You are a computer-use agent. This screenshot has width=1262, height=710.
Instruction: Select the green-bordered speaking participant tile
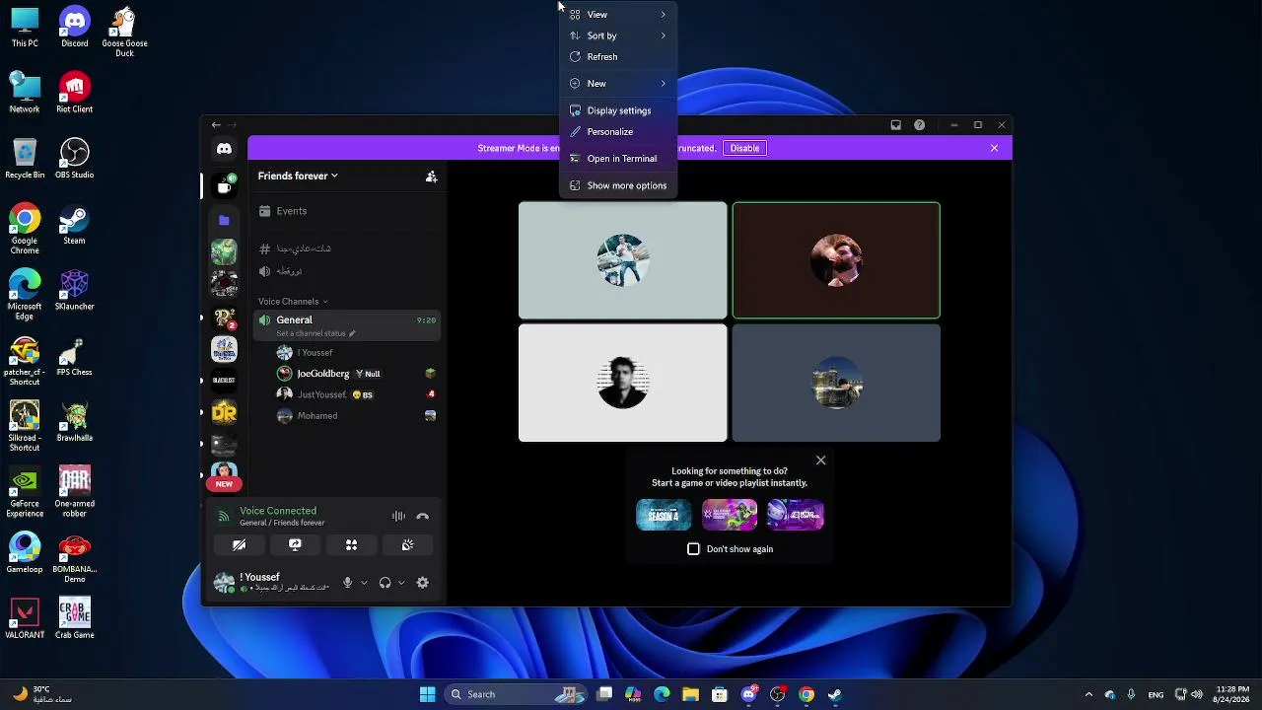[836, 260]
